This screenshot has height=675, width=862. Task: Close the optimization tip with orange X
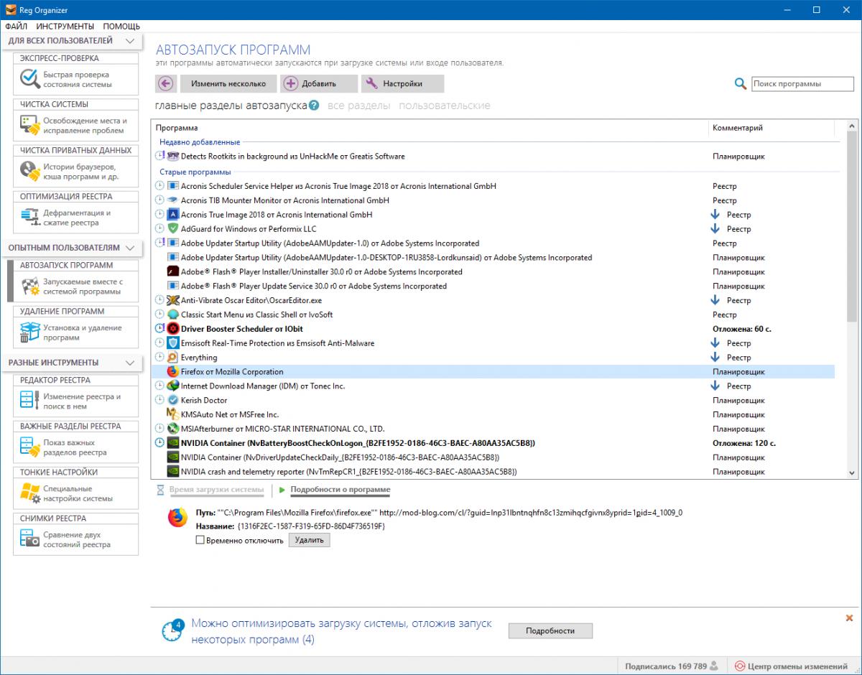click(850, 618)
